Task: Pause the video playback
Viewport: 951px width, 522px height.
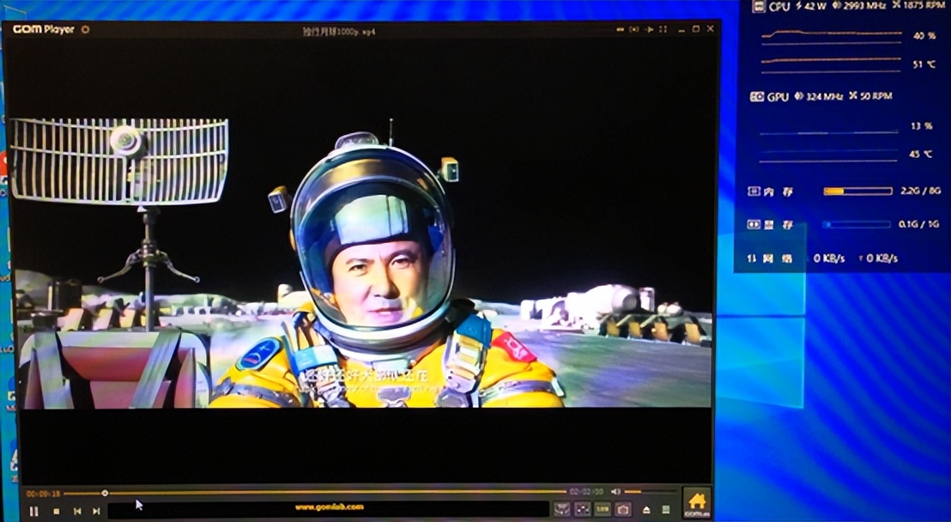Action: click(x=34, y=511)
